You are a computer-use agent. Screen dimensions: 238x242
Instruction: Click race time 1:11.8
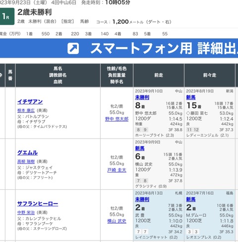point(227,221)
